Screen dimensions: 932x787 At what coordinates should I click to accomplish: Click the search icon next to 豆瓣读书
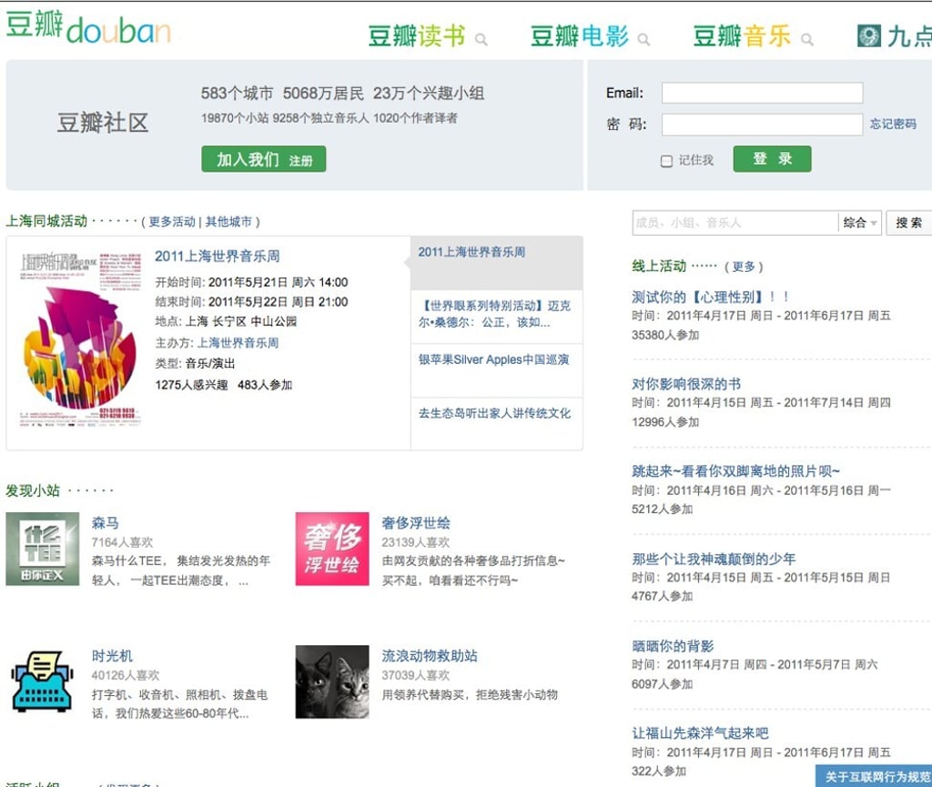point(481,39)
